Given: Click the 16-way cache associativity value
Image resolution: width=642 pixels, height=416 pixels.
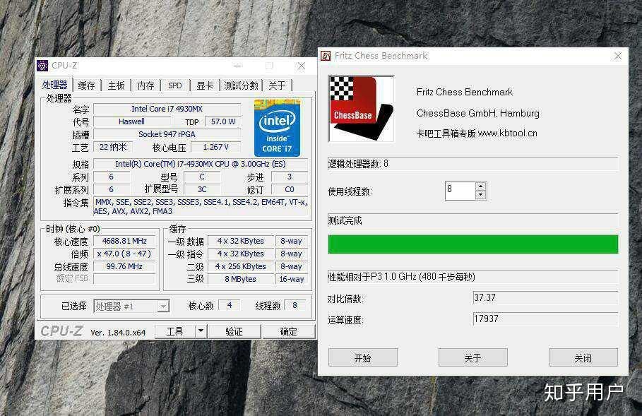Looking at the screenshot, I should (x=292, y=279).
